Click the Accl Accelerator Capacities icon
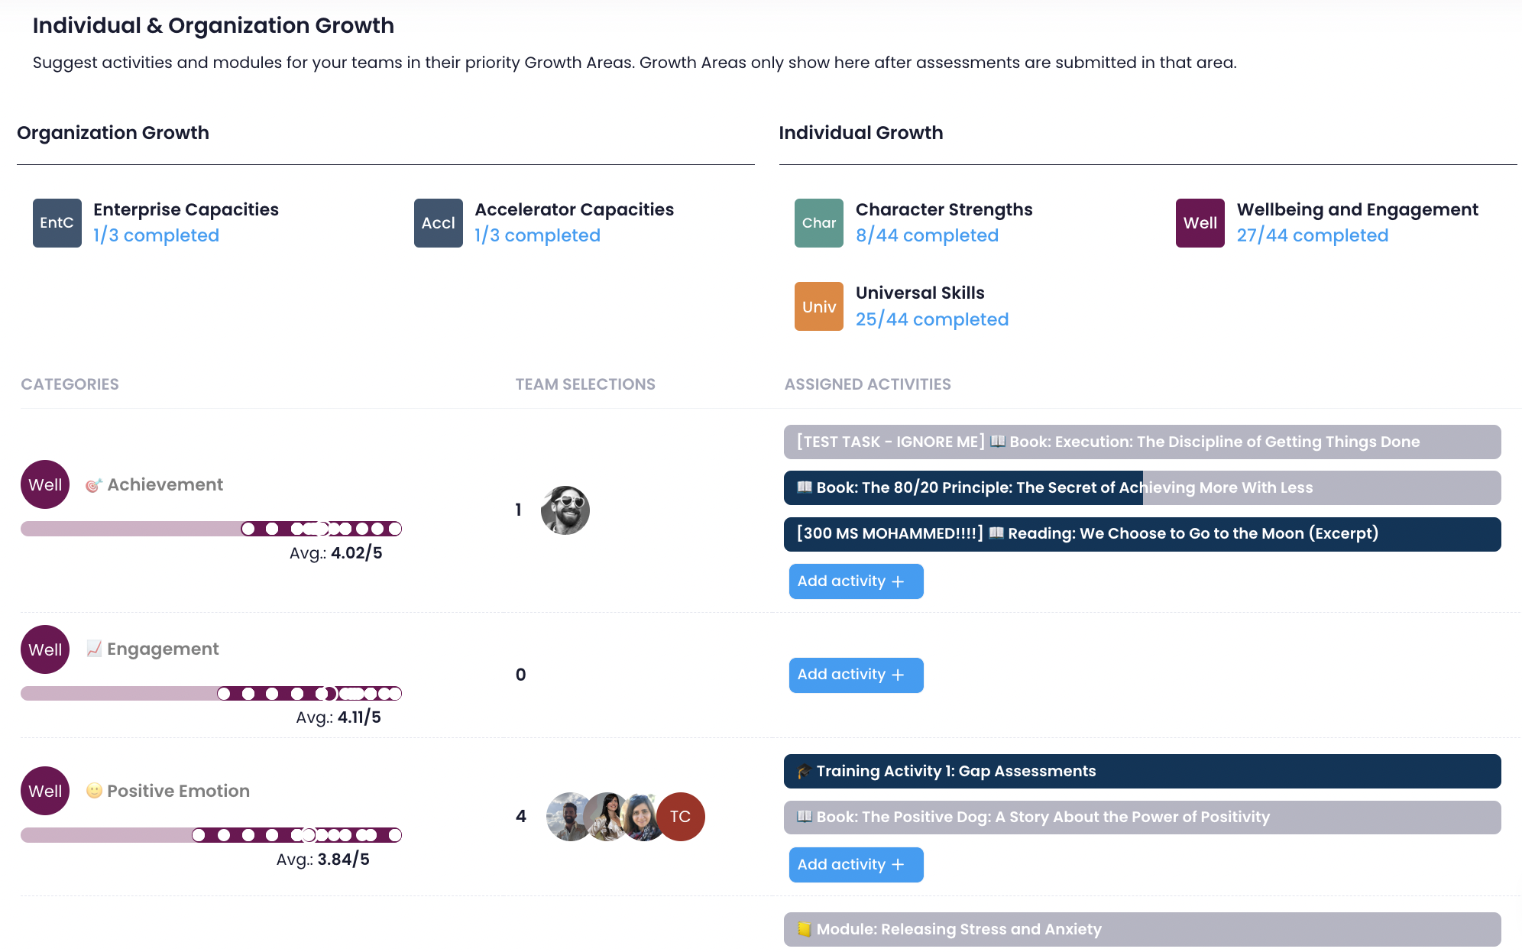Screen dimensions: 1522x952 438,223
